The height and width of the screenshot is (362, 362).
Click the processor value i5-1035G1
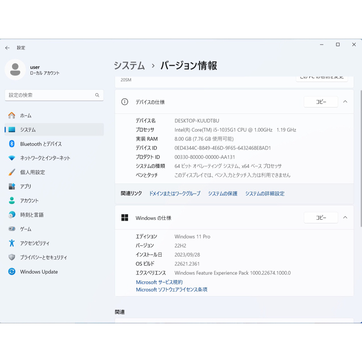[x=235, y=130]
